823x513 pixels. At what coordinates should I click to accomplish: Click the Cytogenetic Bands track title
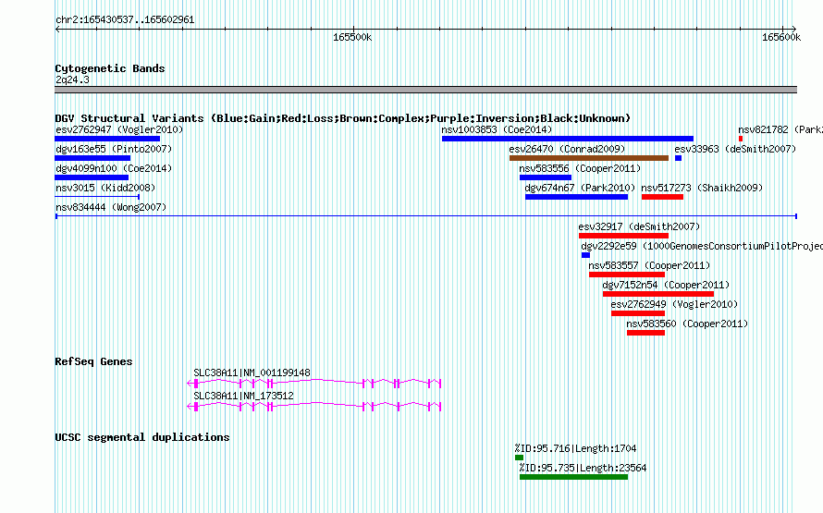[x=110, y=68]
